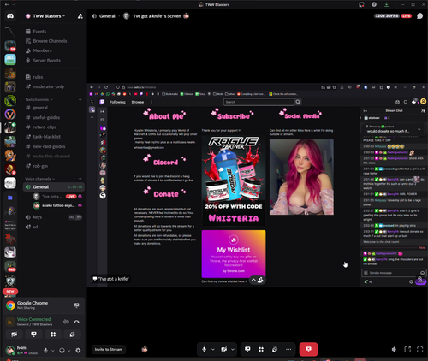Open the #useful-guides channel

[x=54, y=117]
